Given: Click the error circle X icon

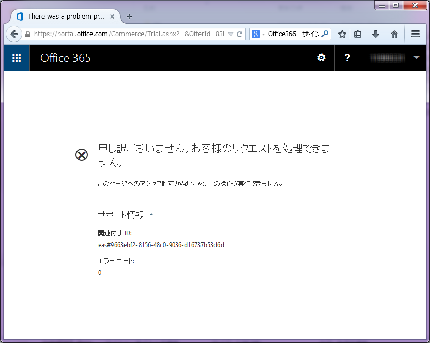Looking at the screenshot, I should pyautogui.click(x=82, y=155).
